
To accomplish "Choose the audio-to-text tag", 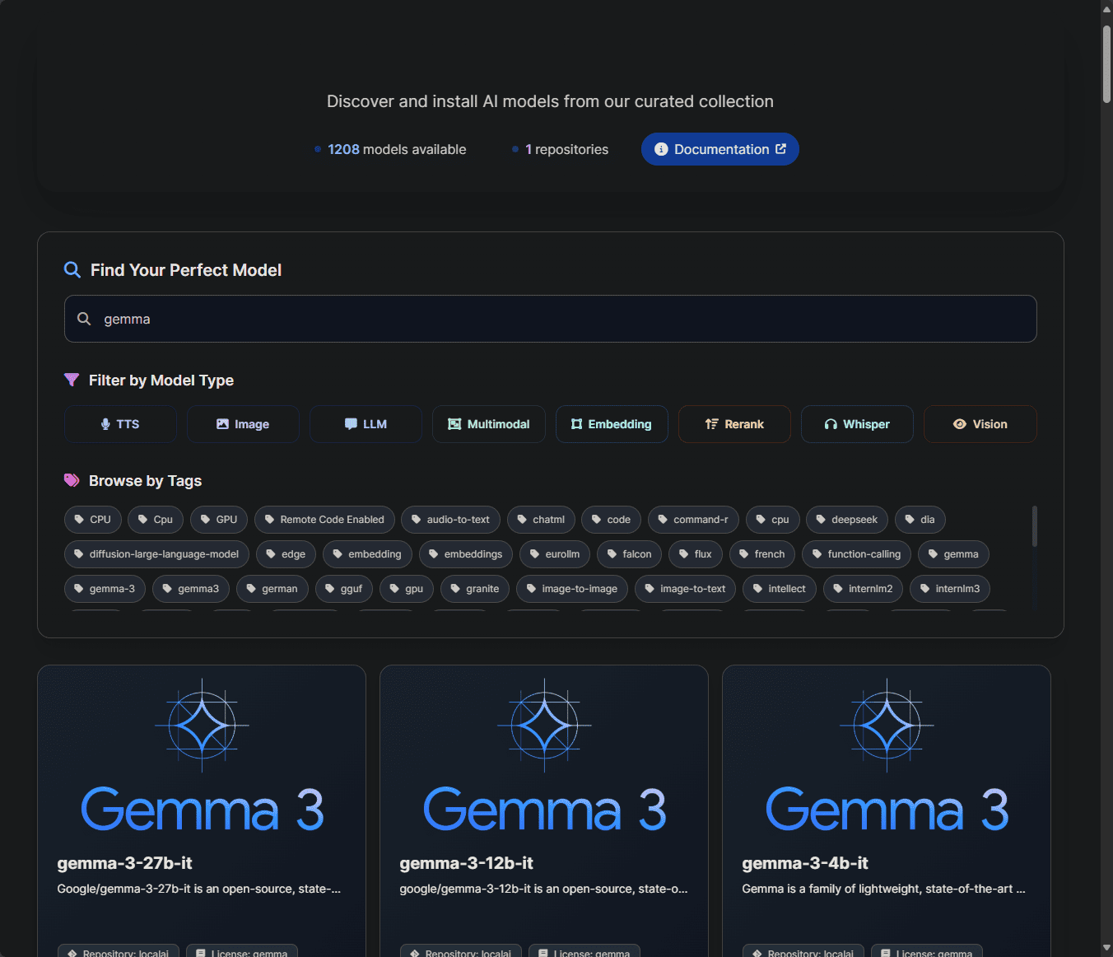I will (x=450, y=520).
